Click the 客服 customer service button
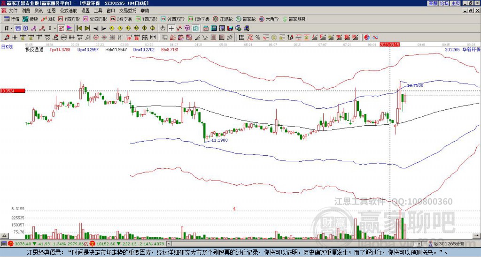 [433, 3]
